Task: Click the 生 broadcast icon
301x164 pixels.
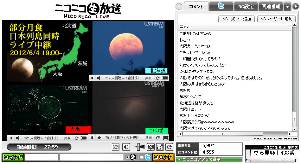Action: (133, 157)
